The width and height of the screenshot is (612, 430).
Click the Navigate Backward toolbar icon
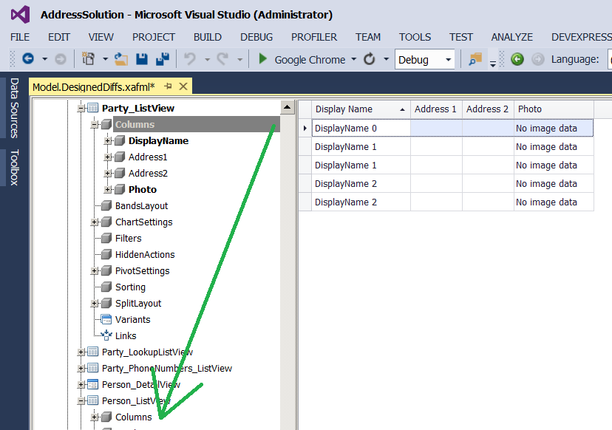[28, 59]
